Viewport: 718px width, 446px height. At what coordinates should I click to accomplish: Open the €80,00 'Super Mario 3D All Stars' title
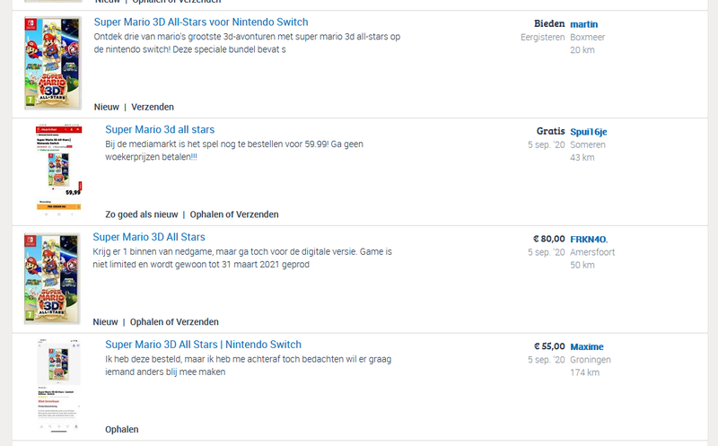coord(149,238)
